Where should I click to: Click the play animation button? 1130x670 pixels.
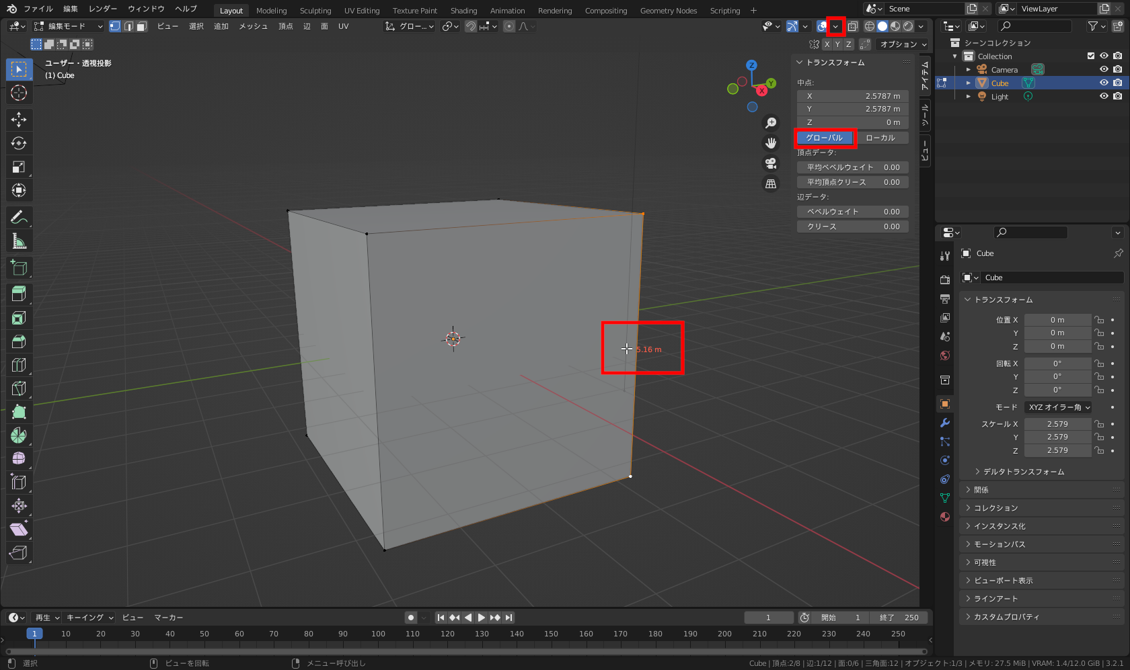point(482,618)
